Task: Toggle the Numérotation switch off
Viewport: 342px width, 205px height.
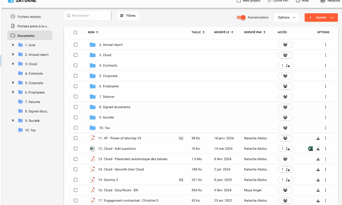Action: [242, 17]
